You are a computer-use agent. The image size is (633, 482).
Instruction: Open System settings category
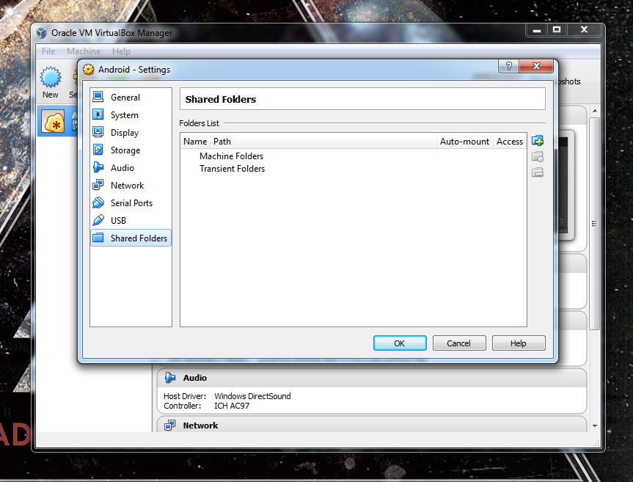point(131,115)
